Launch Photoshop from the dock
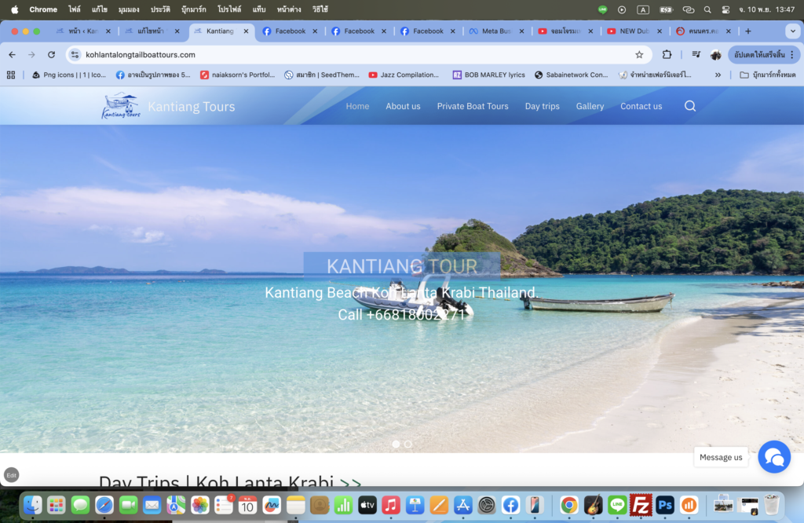 pyautogui.click(x=665, y=505)
